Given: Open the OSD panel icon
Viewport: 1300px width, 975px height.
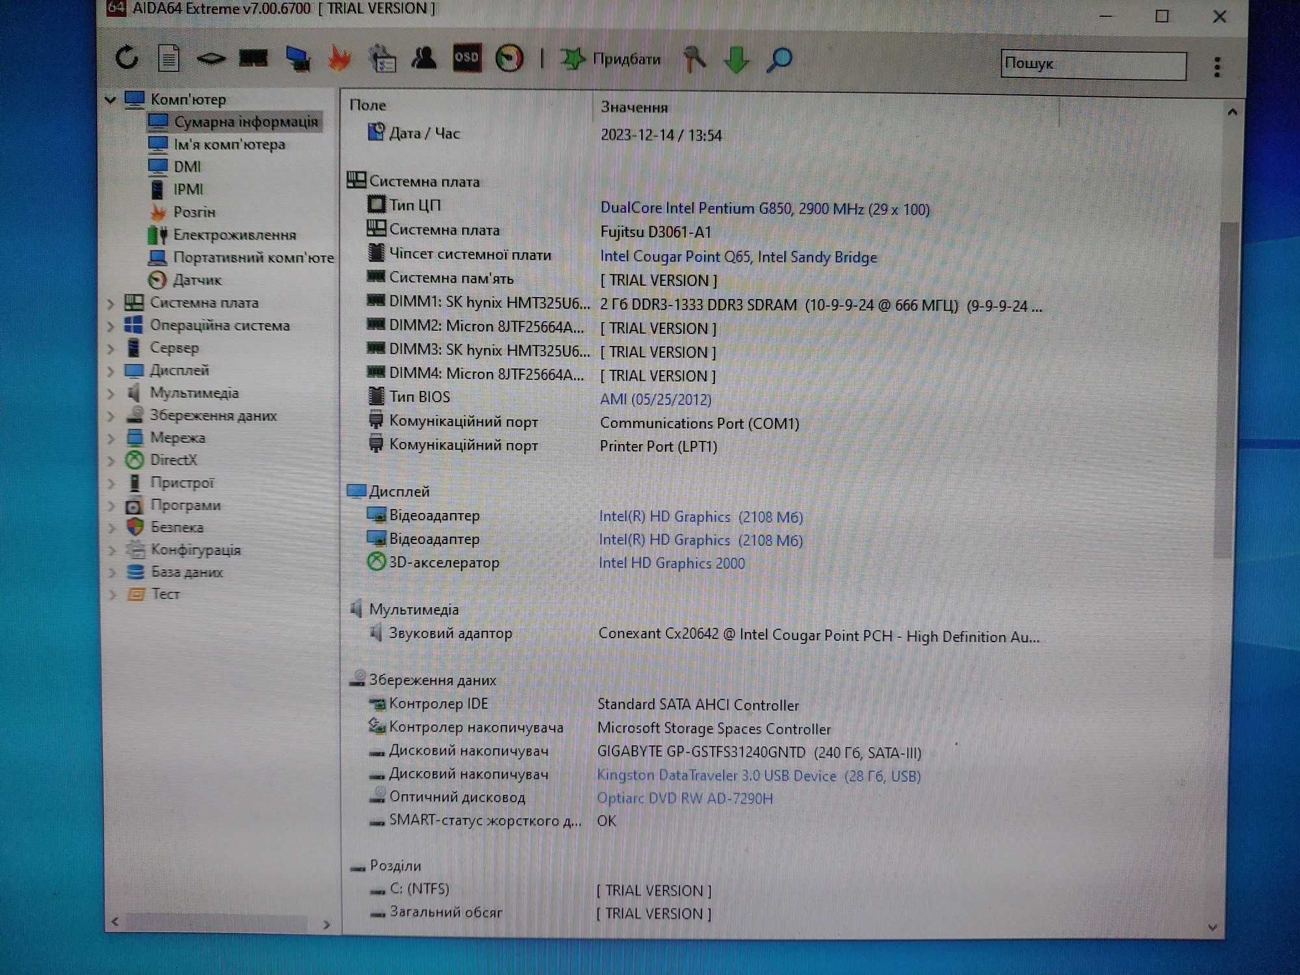Looking at the screenshot, I should tap(467, 58).
